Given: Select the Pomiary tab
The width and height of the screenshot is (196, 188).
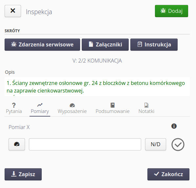Looking at the screenshot, I should point(40,108).
